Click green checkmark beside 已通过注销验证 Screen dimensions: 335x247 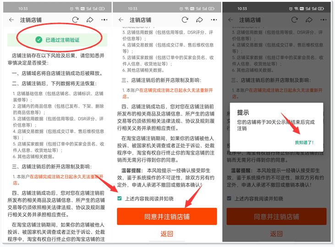click(38, 40)
